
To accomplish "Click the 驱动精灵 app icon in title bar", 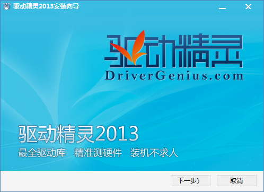I will (7, 6).
